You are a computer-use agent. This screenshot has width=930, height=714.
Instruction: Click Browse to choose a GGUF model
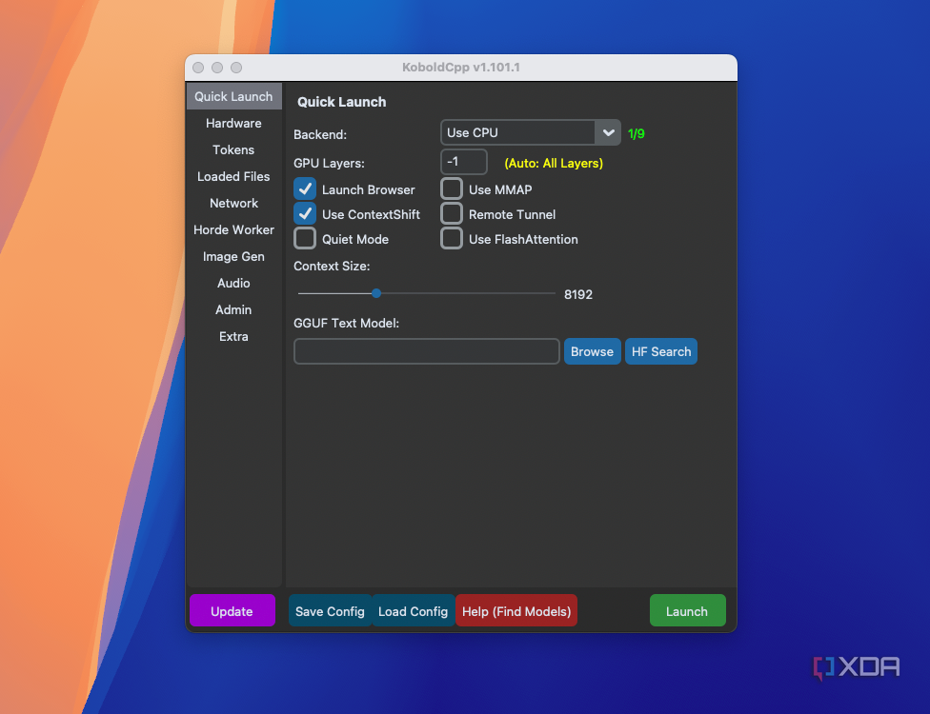[592, 351]
